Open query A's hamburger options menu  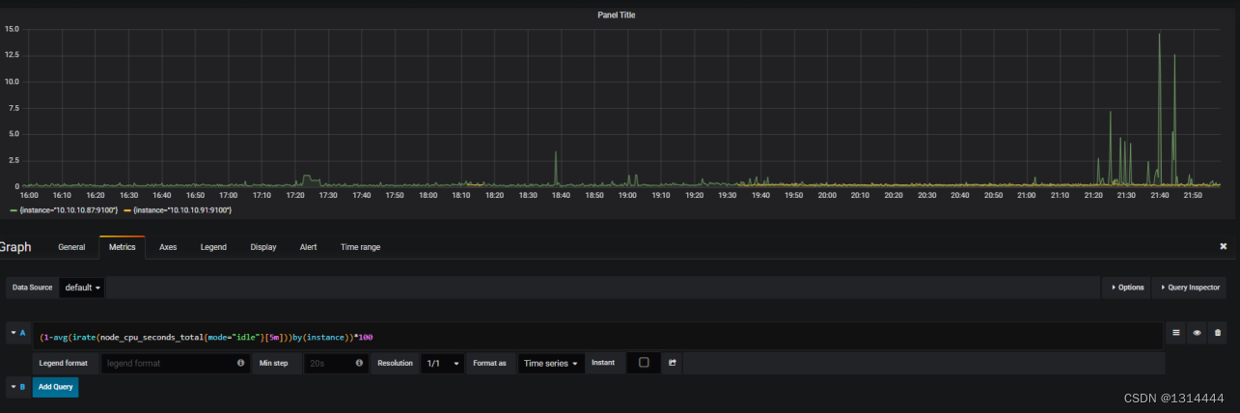click(x=1175, y=333)
